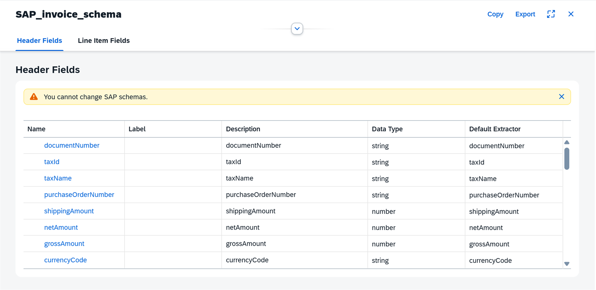Open the netAmount field link
Image resolution: width=596 pixels, height=290 pixels.
[x=61, y=227]
